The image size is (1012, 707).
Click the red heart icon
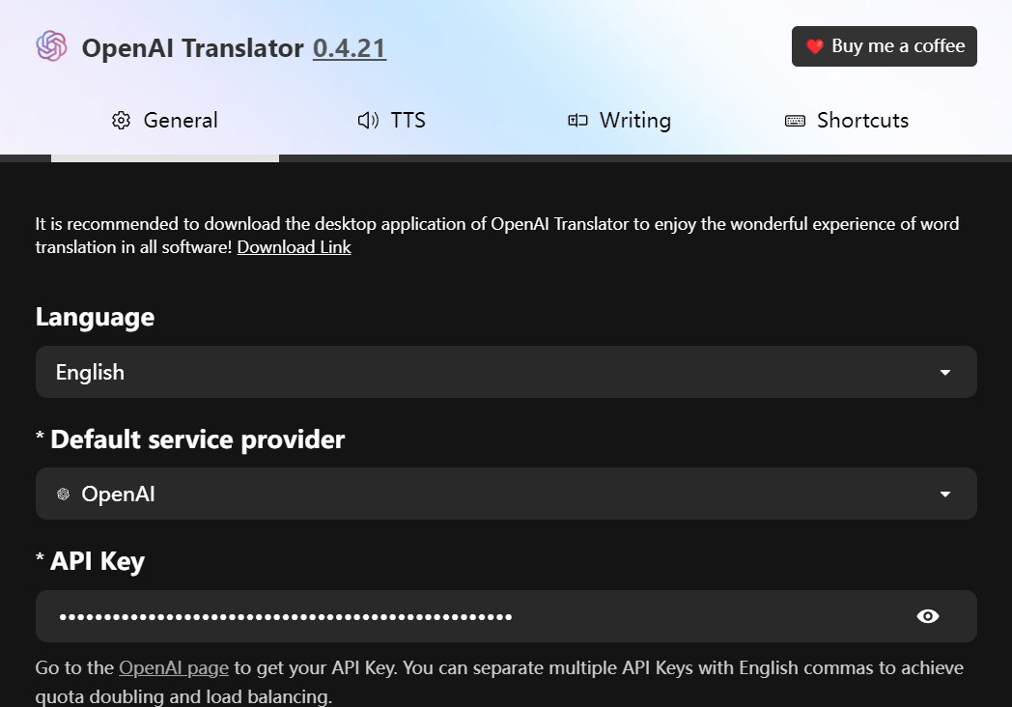click(x=814, y=46)
